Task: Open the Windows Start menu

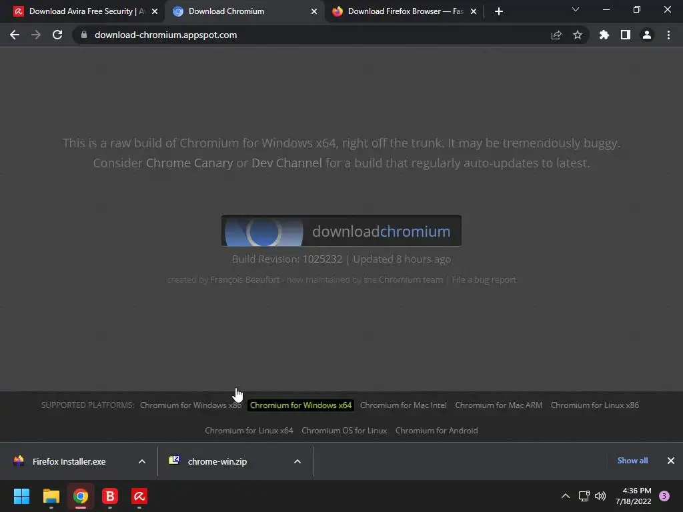Action: [x=21, y=496]
